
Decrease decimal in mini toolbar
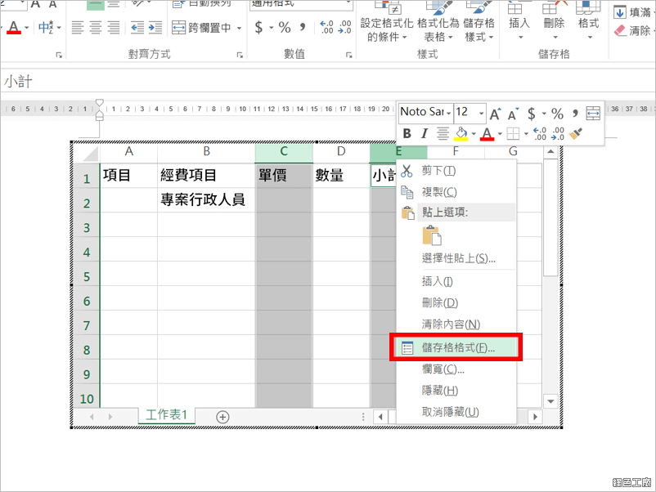click(558, 134)
